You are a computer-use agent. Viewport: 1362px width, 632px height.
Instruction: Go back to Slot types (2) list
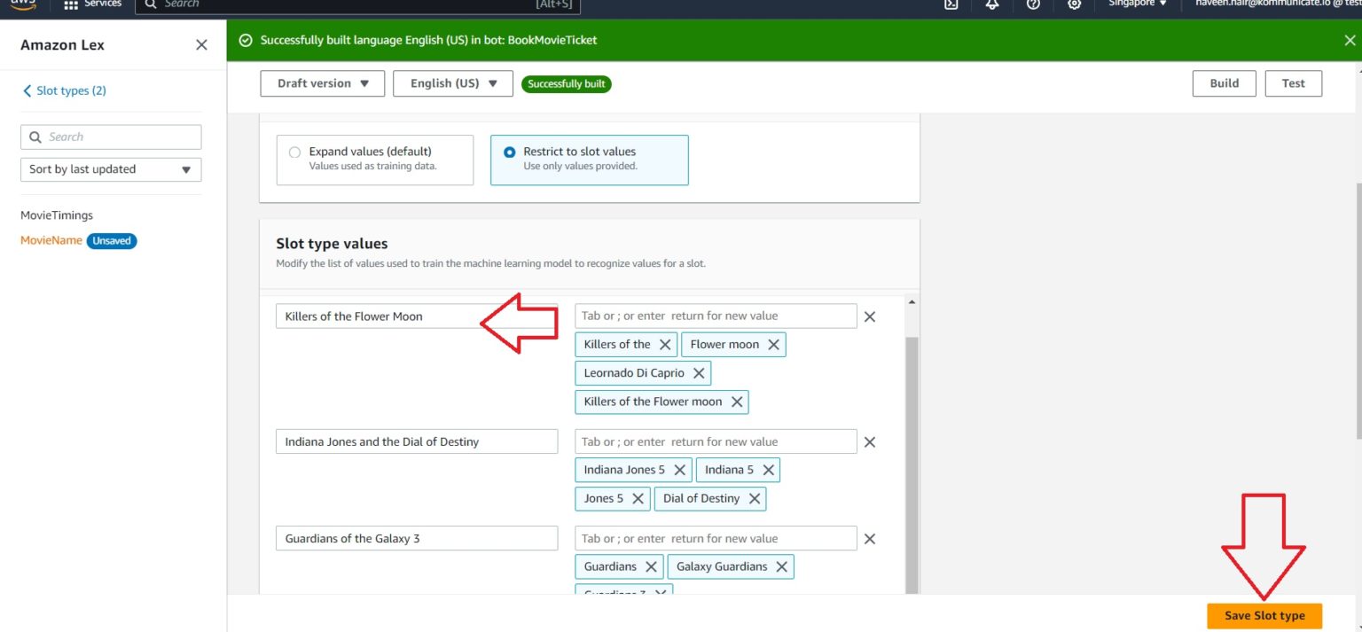tap(64, 90)
